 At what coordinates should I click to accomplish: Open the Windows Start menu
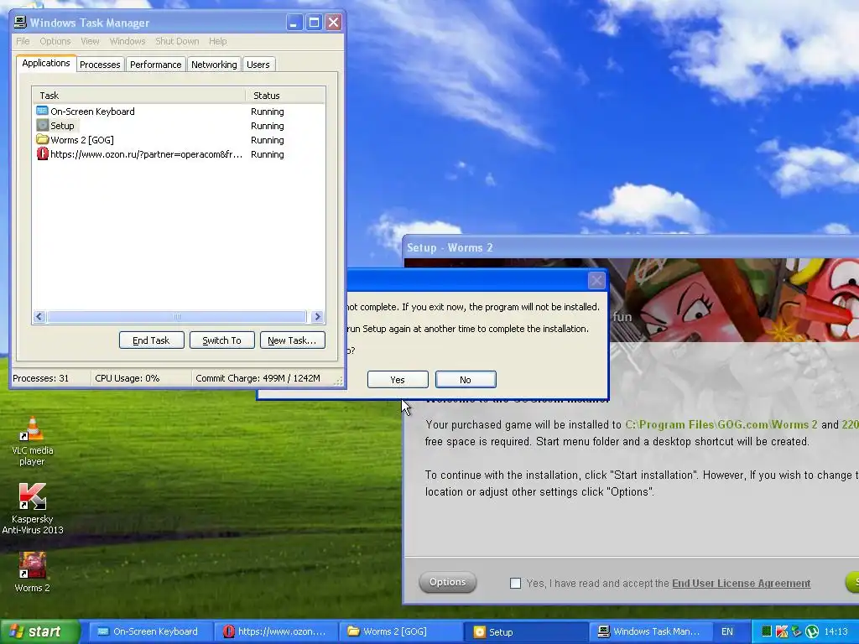click(x=39, y=631)
